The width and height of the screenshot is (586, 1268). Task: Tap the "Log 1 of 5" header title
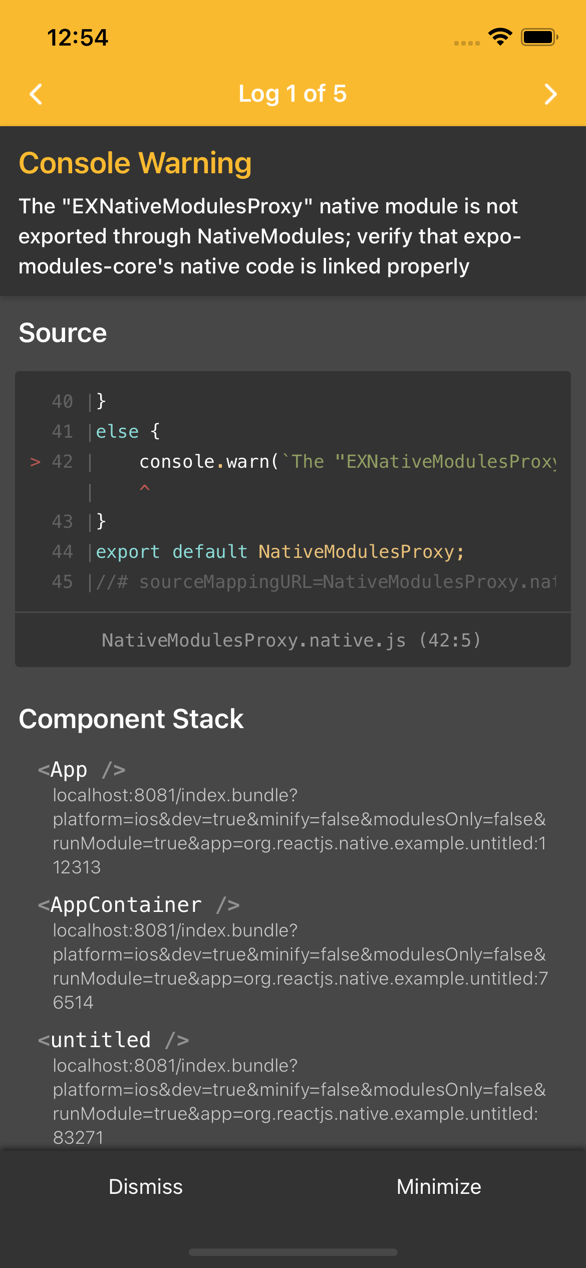(292, 94)
